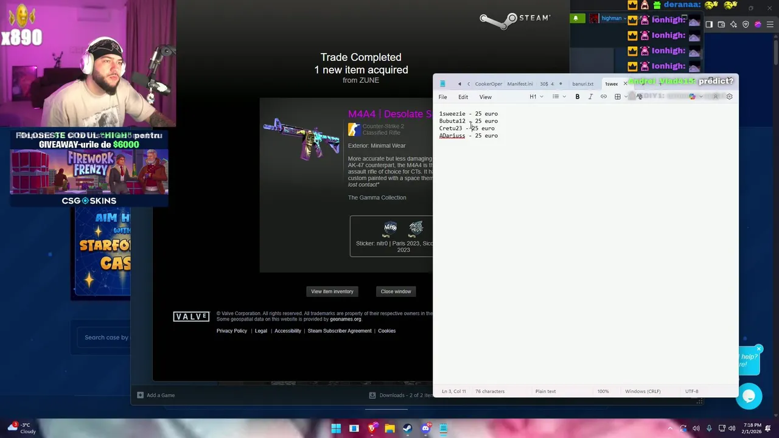Expand the table dropdown arrow

coord(626,97)
